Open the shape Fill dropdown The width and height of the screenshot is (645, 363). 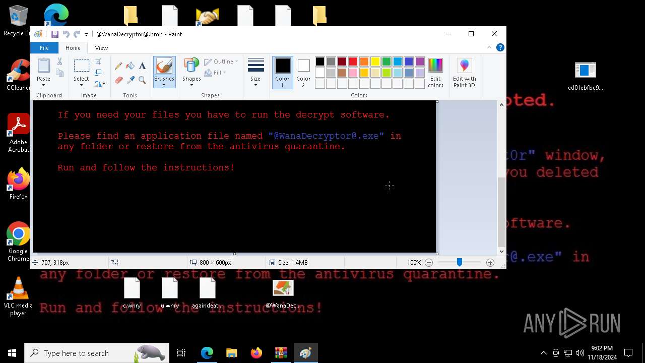click(216, 73)
